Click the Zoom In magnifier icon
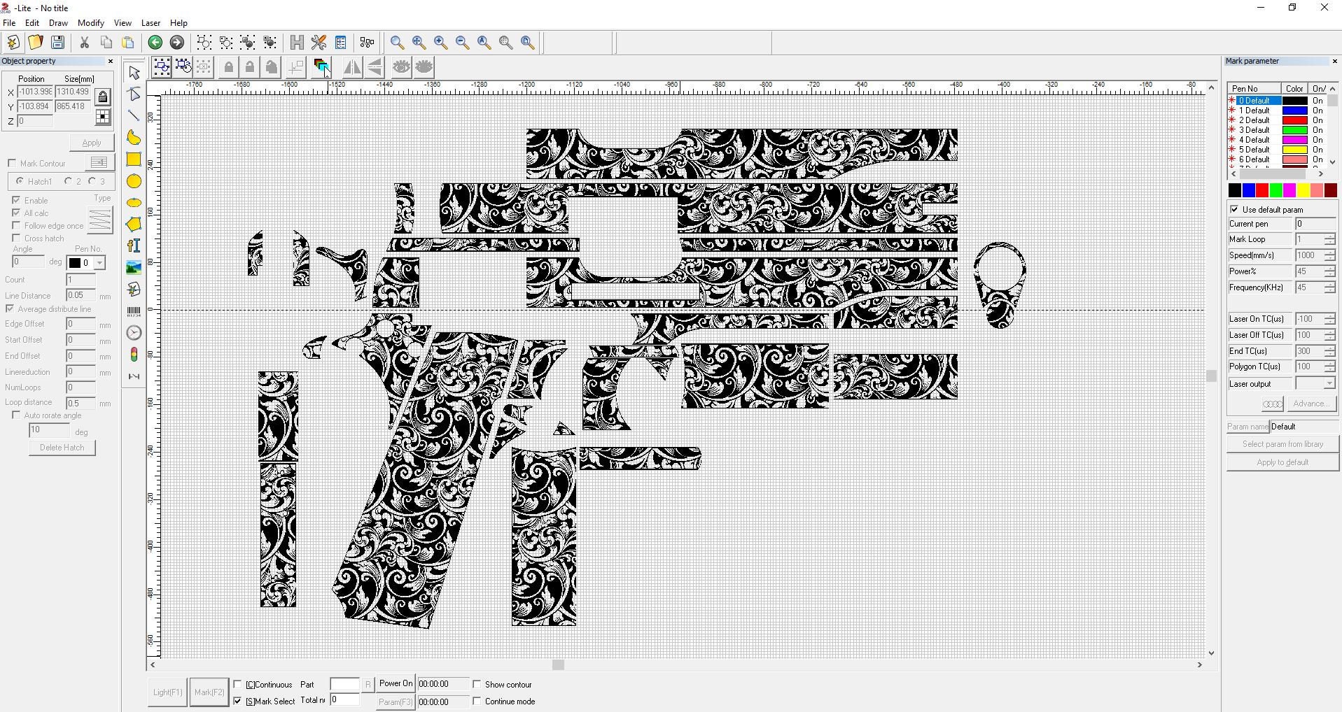The width and height of the screenshot is (1342, 712). click(x=440, y=43)
